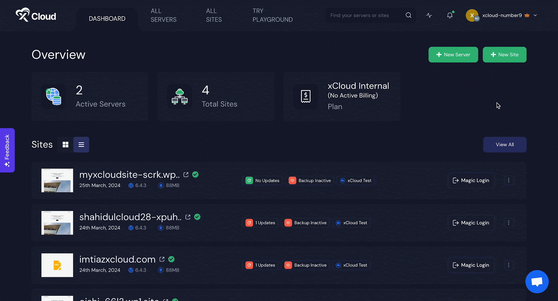Image resolution: width=558 pixels, height=301 pixels.
Task: Click the xCloud logo
Action: tap(36, 15)
